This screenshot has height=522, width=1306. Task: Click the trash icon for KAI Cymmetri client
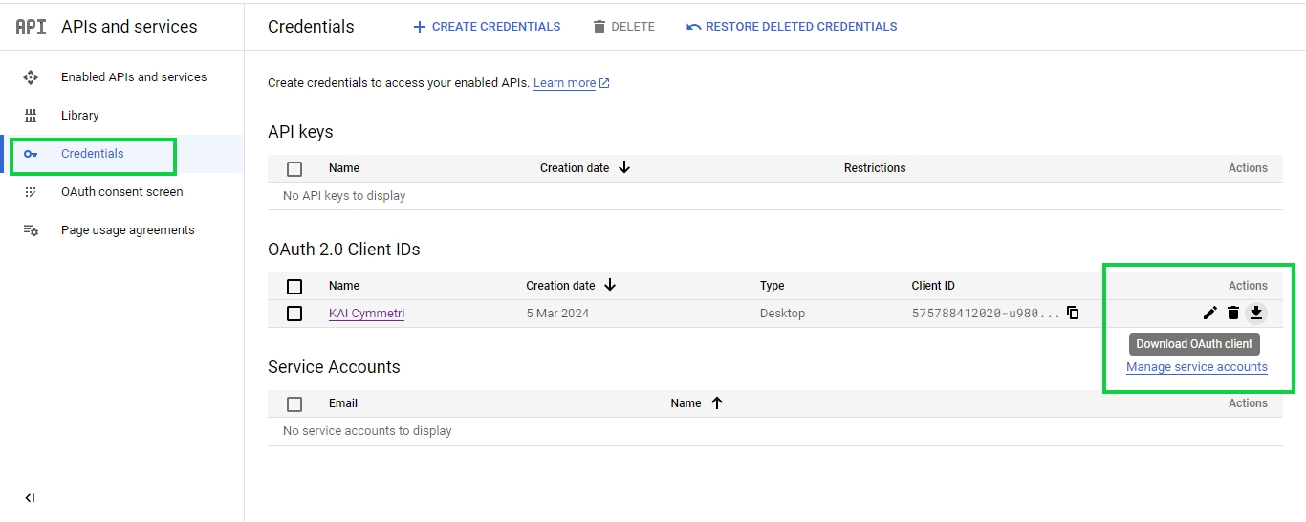(1233, 313)
